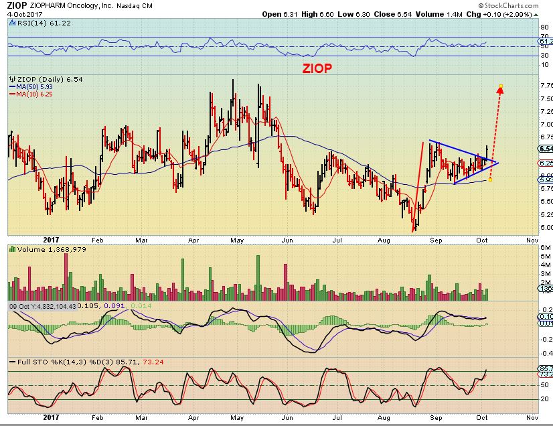Click the candlestick icon beside ZIOP (Daily)
This screenshot has width=553, height=426.
12,80
